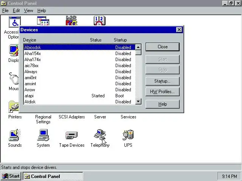
Task: Click the device list scrollbar thumb
Action: [x=138, y=52]
